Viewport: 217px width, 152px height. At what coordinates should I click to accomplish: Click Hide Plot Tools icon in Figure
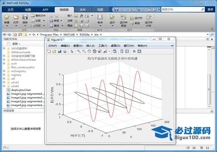134,51
